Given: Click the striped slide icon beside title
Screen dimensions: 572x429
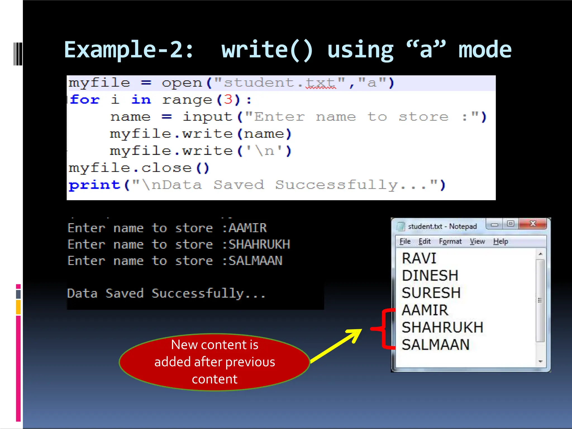Looking at the screenshot, I should [18, 54].
